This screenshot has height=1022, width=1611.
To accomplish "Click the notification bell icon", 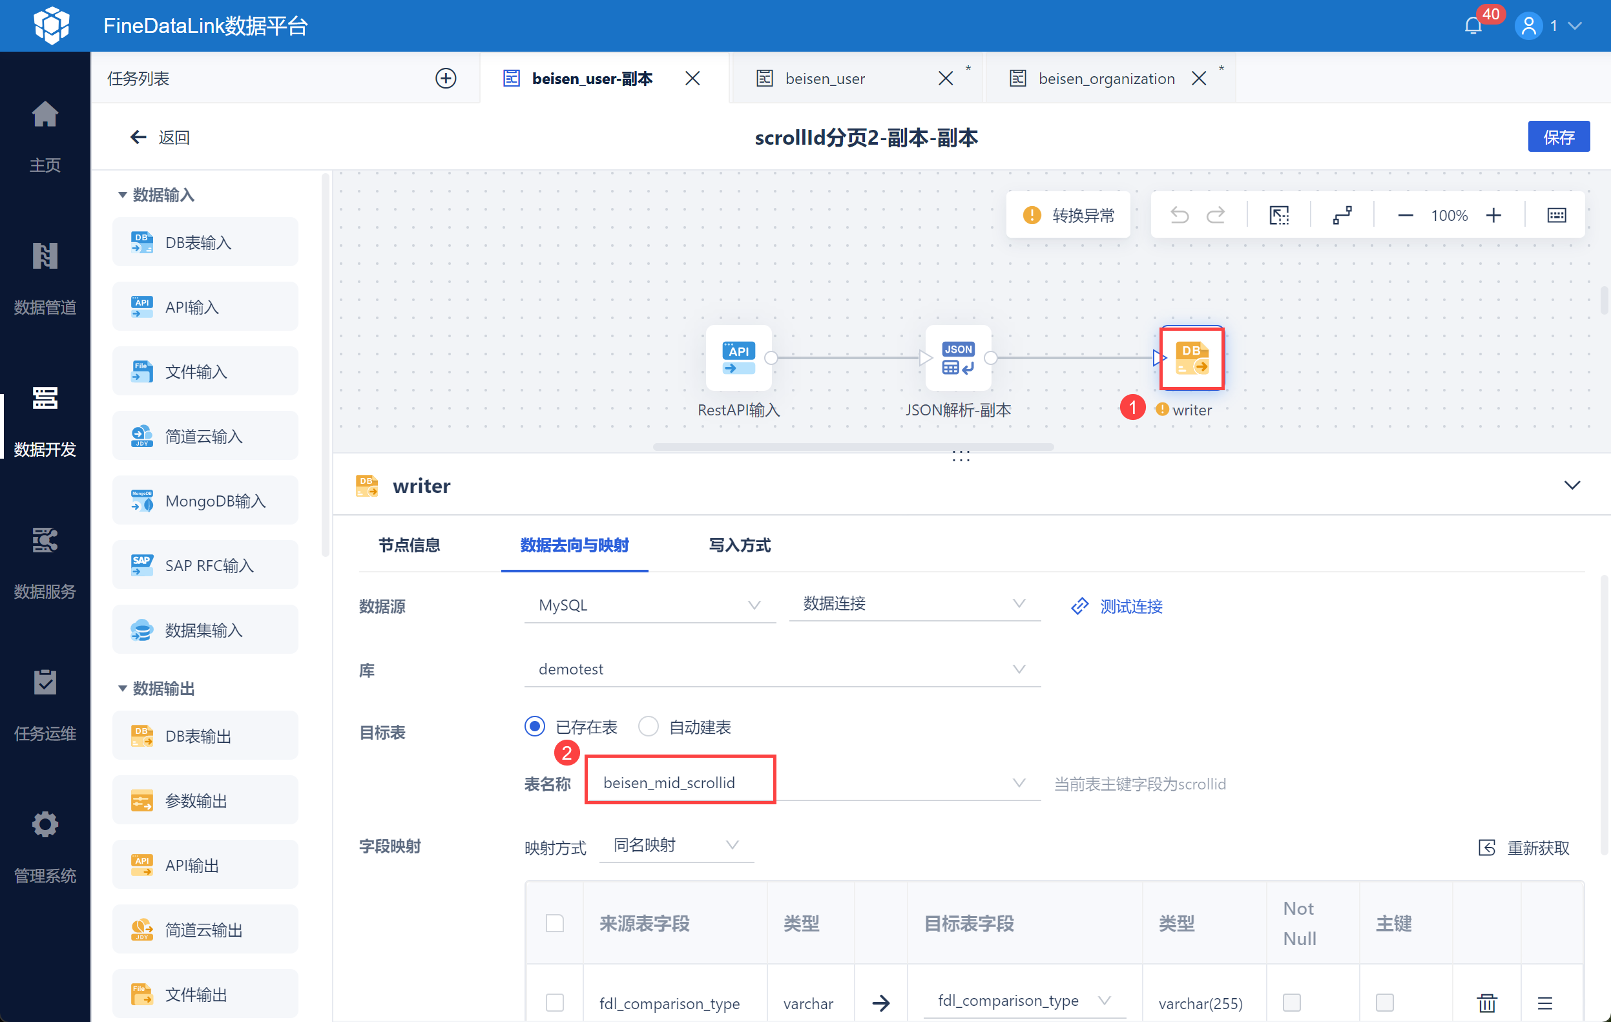I will pyautogui.click(x=1473, y=26).
